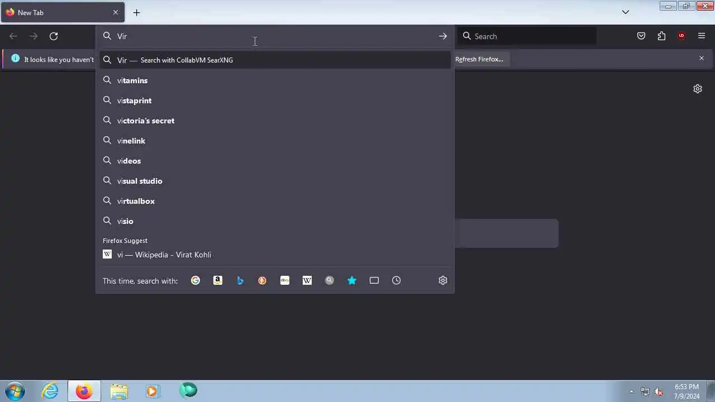The height and width of the screenshot is (402, 715).
Task: Show hidden system tray icons
Action: [x=631, y=391]
